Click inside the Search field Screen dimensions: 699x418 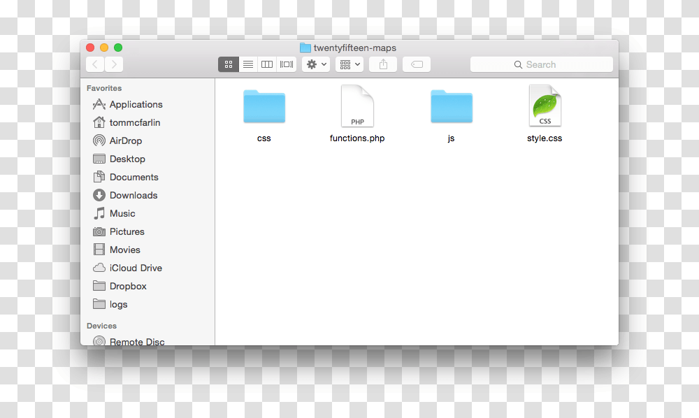pyautogui.click(x=542, y=64)
